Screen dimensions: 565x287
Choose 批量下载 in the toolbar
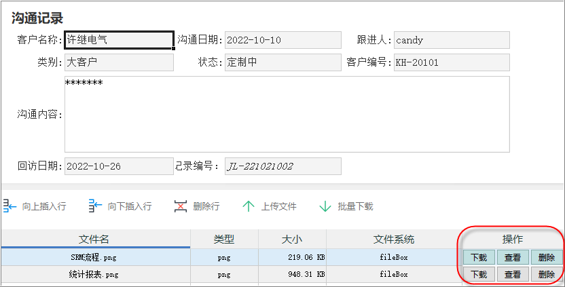pyautogui.click(x=355, y=206)
